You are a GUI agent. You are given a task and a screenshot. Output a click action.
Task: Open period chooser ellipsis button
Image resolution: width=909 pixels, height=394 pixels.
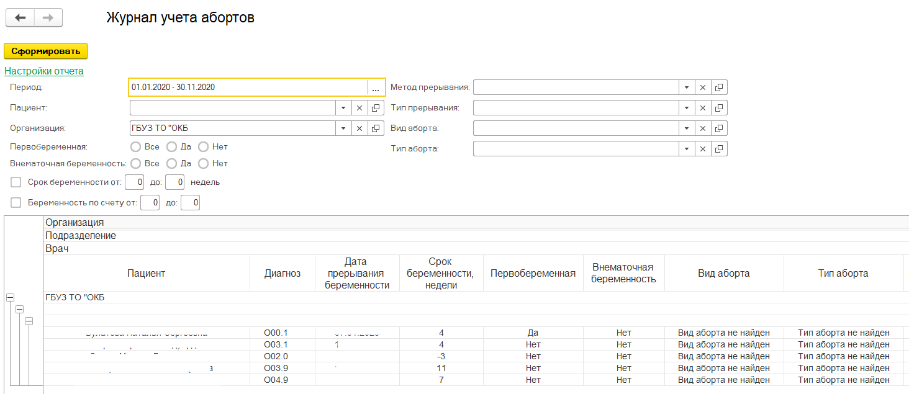[376, 87]
